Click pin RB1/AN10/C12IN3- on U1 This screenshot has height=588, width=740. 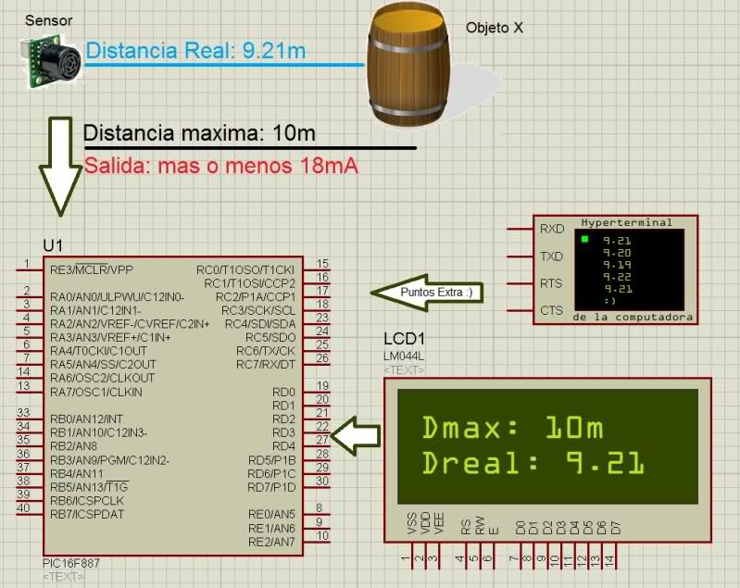pos(98,432)
